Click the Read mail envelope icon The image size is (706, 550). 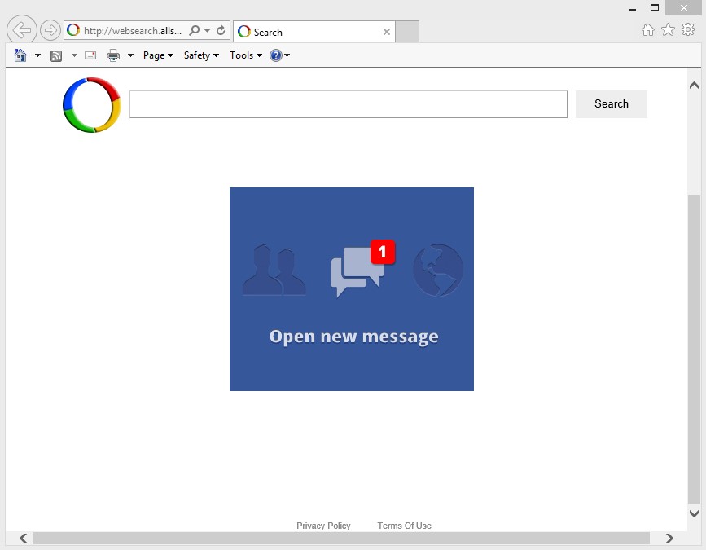pos(90,55)
